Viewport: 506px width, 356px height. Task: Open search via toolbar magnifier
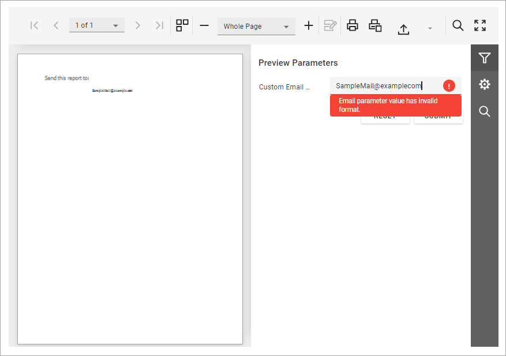(458, 25)
